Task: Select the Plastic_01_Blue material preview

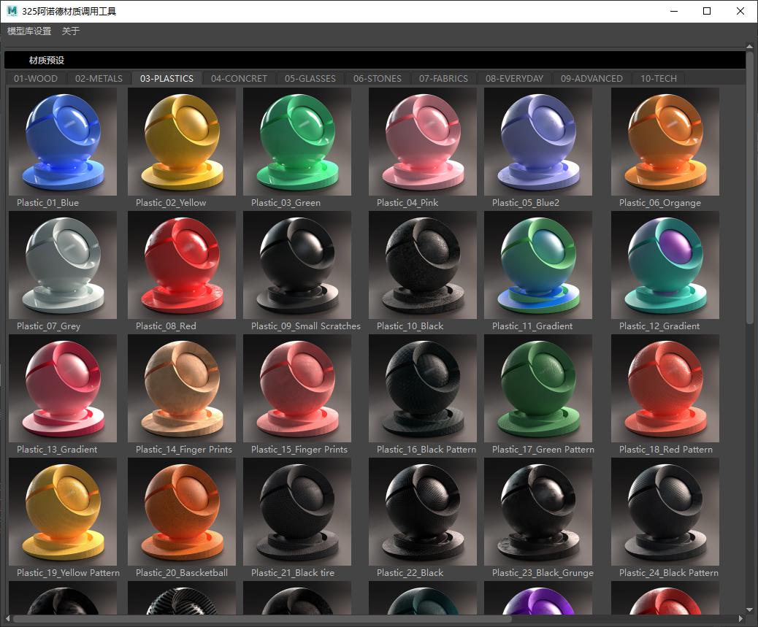Action: [x=62, y=142]
